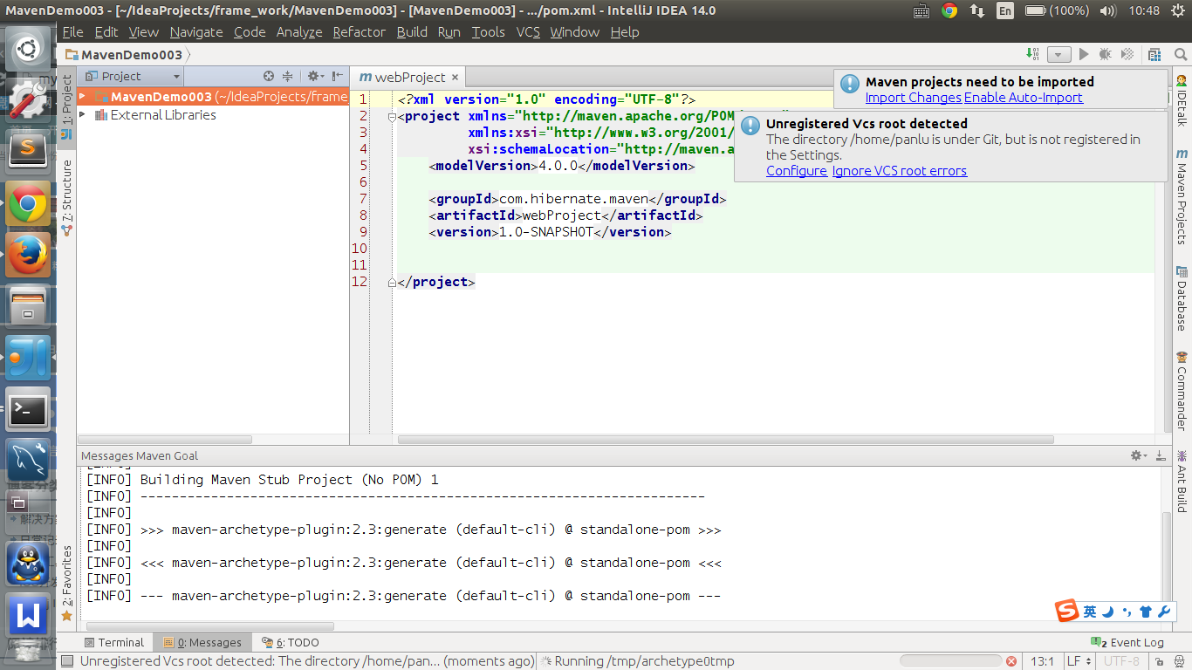1192x670 pixels.
Task: Launch Google Chrome from the dock
Action: click(28, 204)
